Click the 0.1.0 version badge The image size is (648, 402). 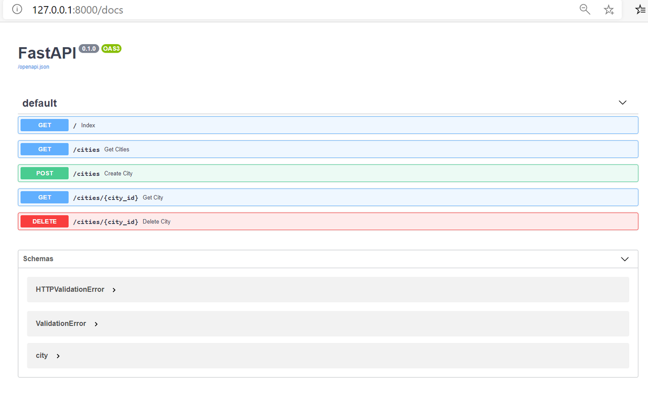89,49
